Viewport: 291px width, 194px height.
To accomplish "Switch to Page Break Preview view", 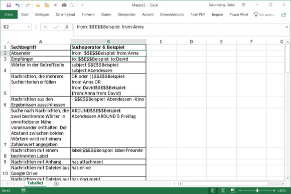I will (x=233, y=190).
